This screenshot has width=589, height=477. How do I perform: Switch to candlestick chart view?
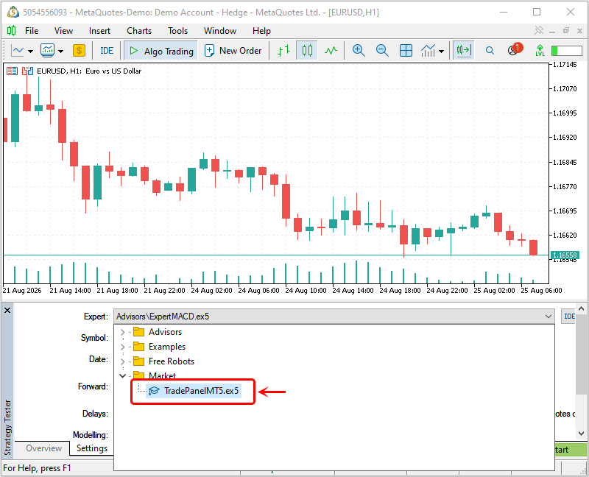pyautogui.click(x=307, y=50)
